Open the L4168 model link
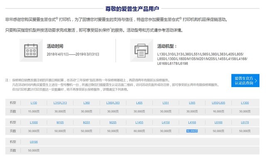 tap(192, 122)
